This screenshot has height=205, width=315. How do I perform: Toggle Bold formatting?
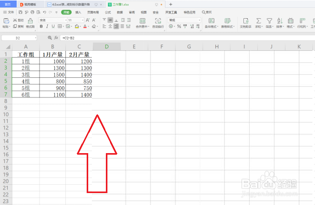coord(41,26)
